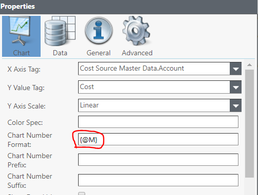Click the Y Axis Scale label

tap(26, 106)
